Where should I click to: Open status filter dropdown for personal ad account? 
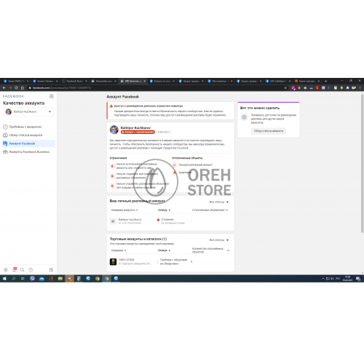(219, 202)
